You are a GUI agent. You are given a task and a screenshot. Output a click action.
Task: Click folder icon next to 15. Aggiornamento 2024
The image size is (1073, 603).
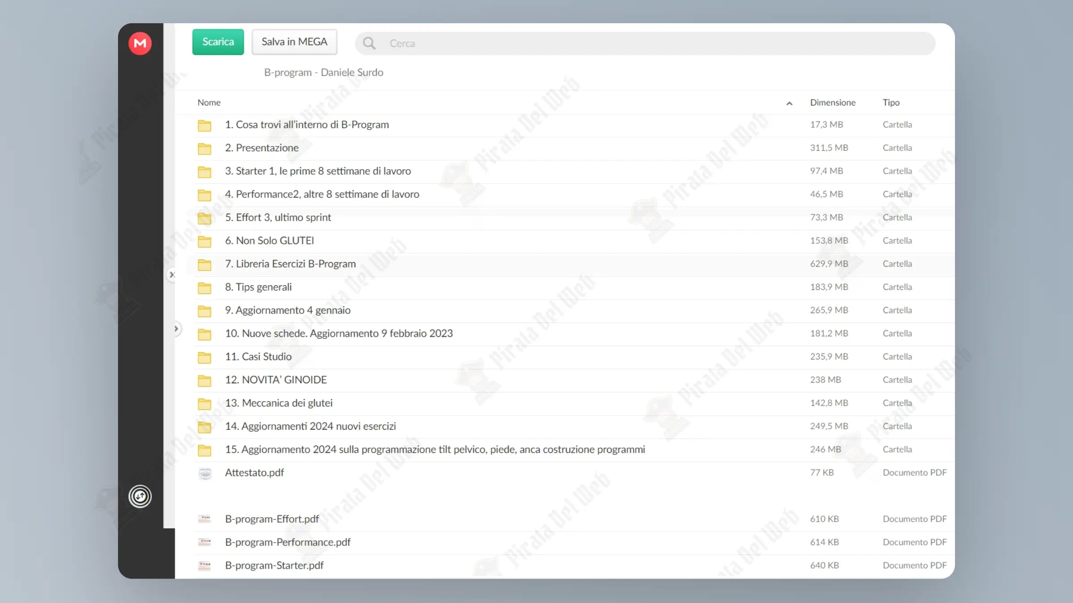(204, 451)
